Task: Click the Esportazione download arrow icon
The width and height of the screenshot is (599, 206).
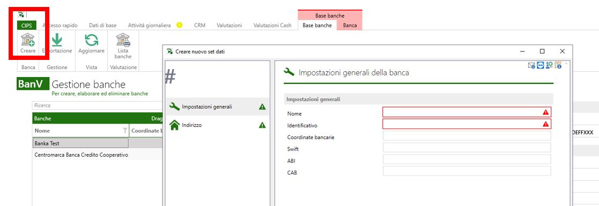Action: coord(57,40)
